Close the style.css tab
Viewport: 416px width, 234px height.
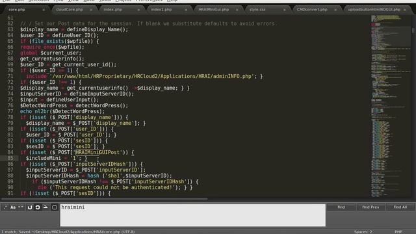285,10
